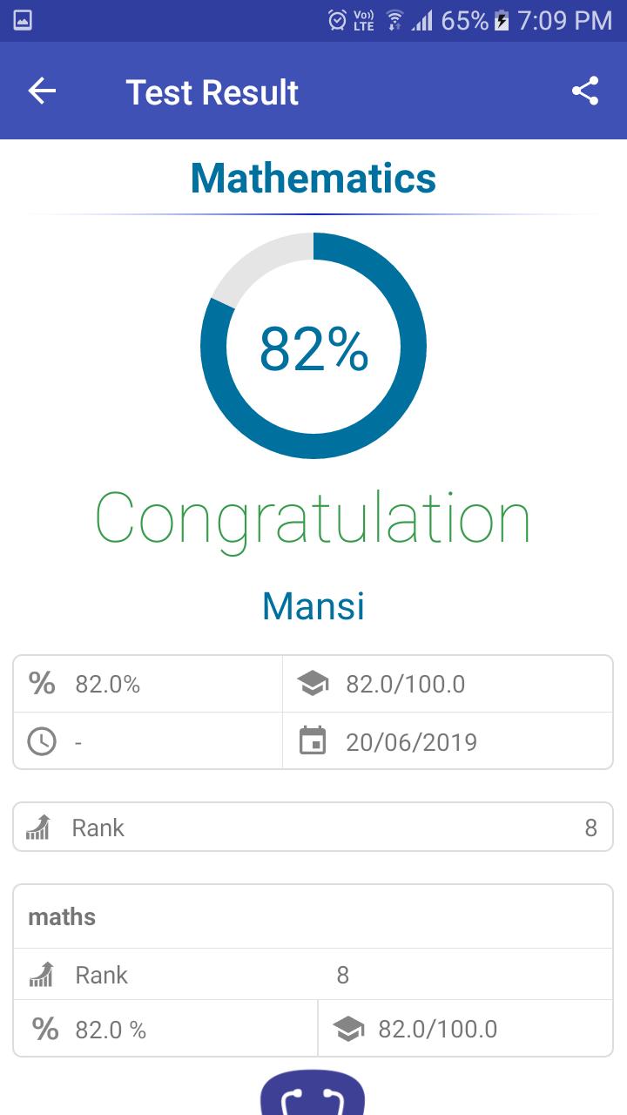Tap the overall Rank chart icon
The image size is (627, 1115).
39,828
